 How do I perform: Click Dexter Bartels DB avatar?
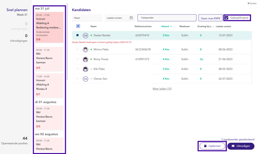pyautogui.click(x=85, y=35)
